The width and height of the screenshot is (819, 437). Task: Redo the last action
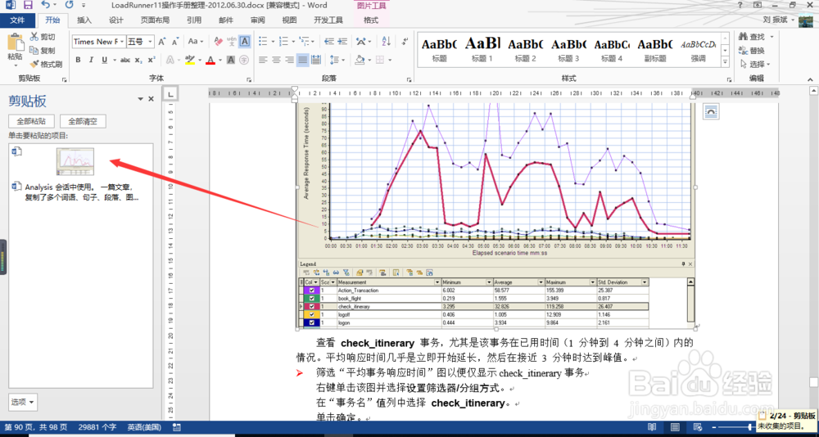69,6
